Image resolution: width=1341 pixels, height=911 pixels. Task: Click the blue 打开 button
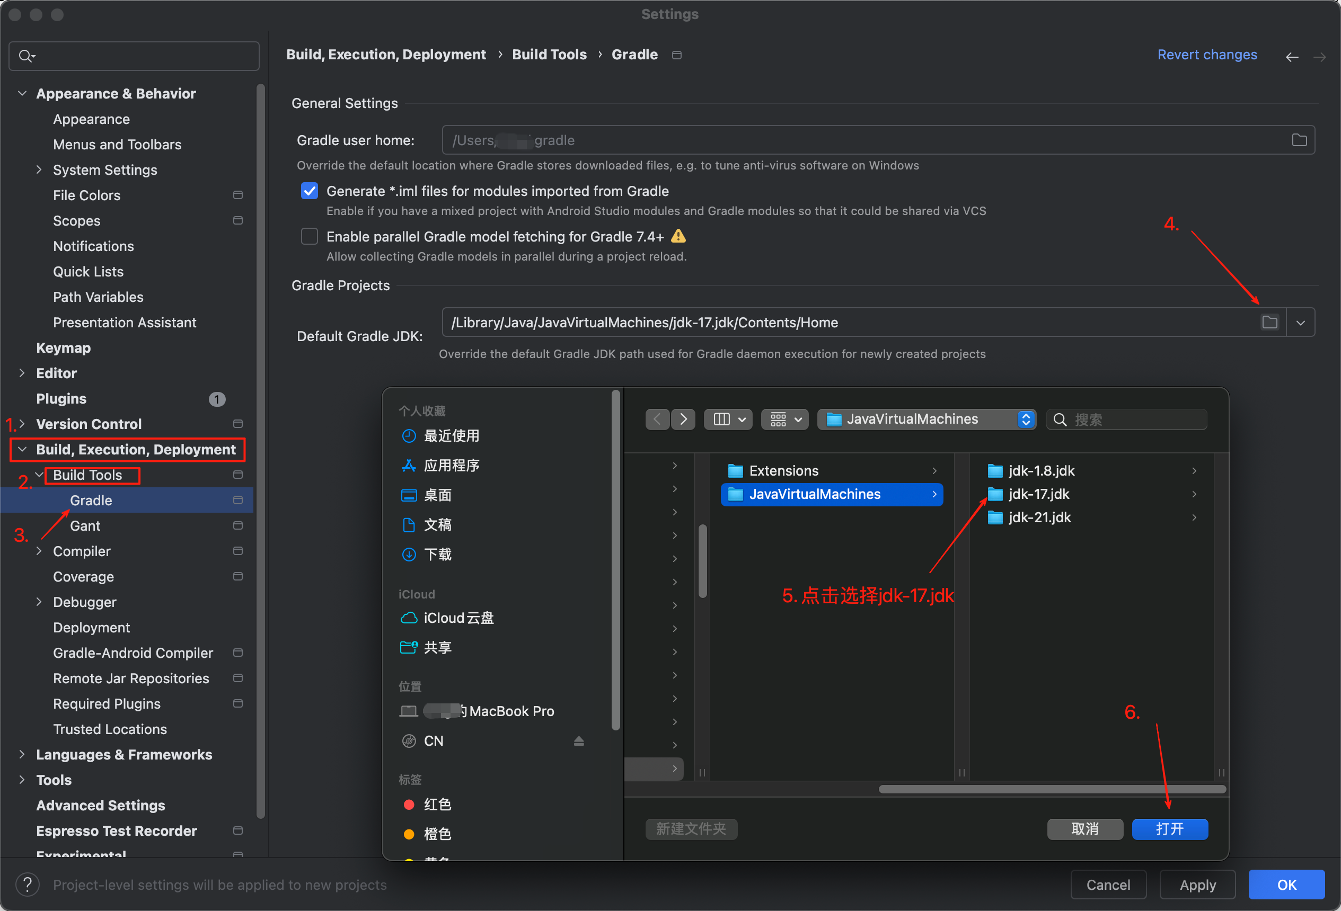pyautogui.click(x=1169, y=828)
